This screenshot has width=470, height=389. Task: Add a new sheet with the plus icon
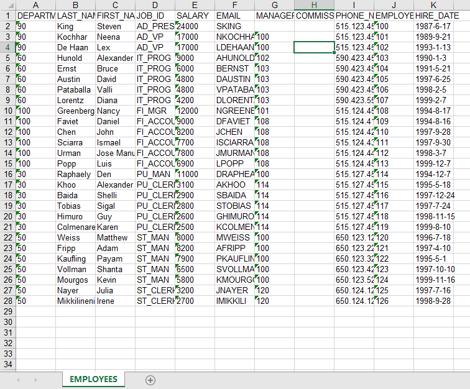[x=150, y=380]
